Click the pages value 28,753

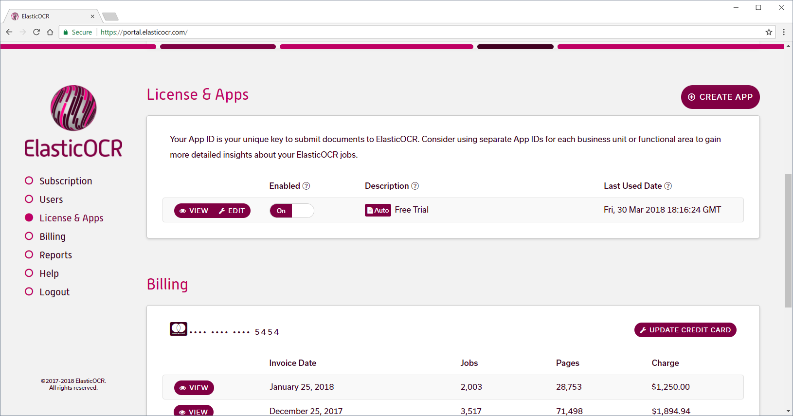pyautogui.click(x=569, y=387)
